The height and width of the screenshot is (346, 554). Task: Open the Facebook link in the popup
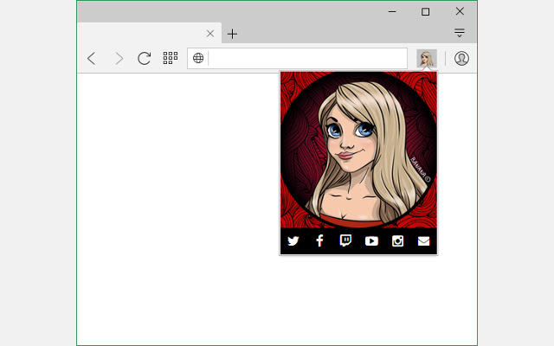[x=319, y=240]
